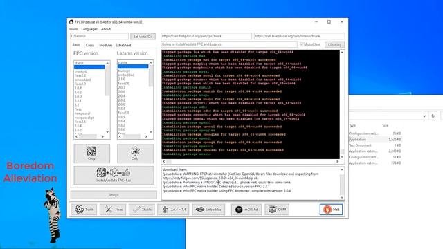Click Type column header in File Explorer

tap(352, 125)
